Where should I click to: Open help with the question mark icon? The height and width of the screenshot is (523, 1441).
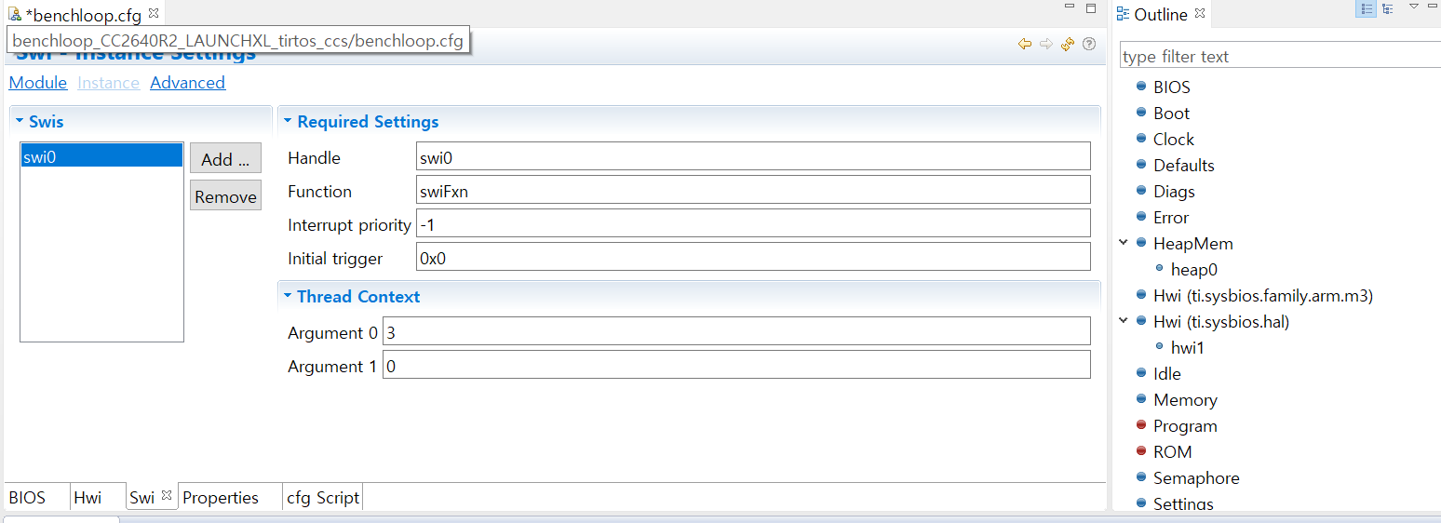tap(1089, 44)
